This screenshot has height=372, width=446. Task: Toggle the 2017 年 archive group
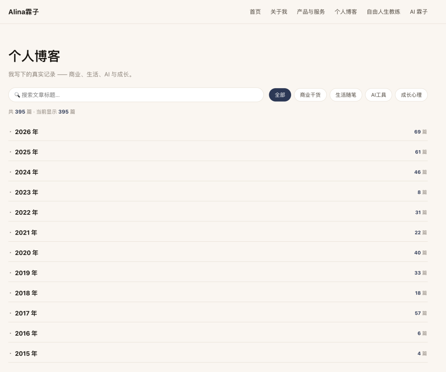click(218, 313)
